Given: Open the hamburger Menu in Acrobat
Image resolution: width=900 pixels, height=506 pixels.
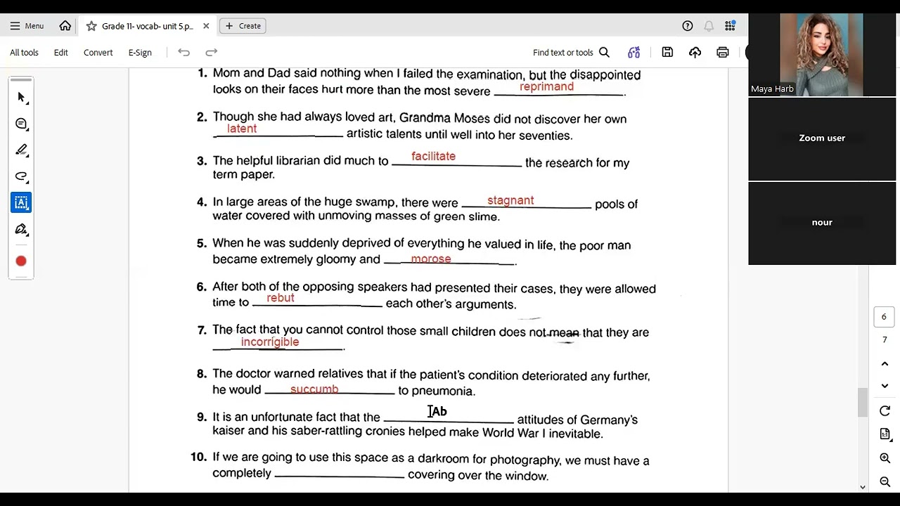Looking at the screenshot, I should point(27,26).
